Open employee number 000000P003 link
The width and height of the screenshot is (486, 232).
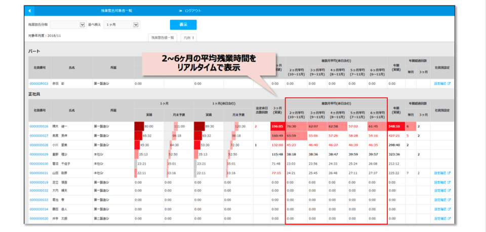pyautogui.click(x=39, y=84)
